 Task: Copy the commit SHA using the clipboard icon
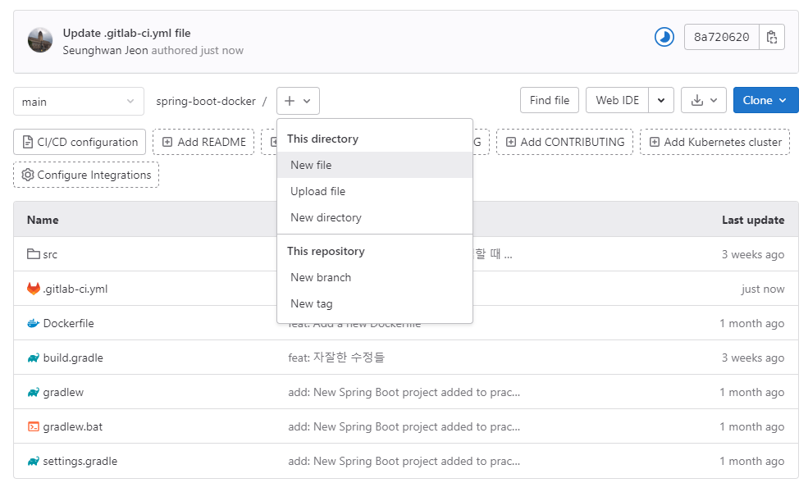tap(771, 37)
